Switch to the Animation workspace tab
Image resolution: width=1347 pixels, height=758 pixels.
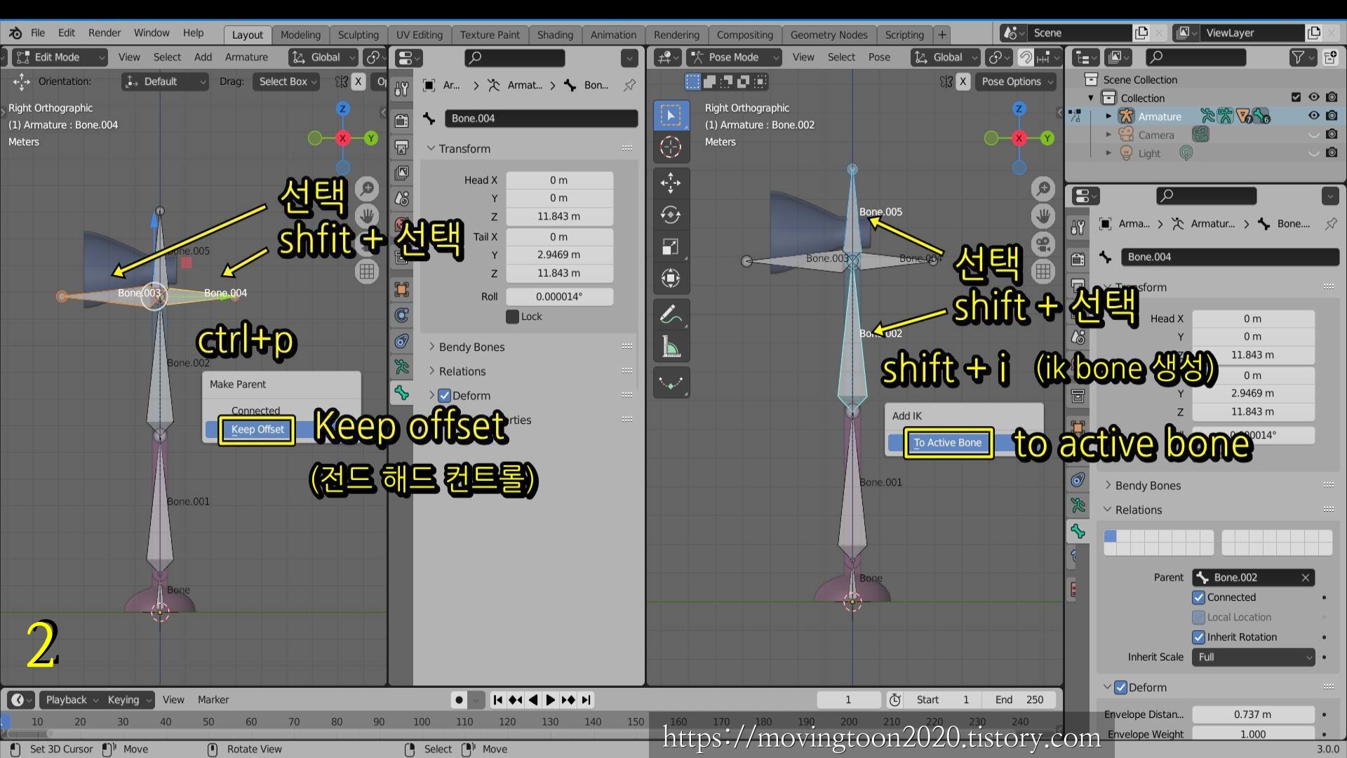[613, 34]
